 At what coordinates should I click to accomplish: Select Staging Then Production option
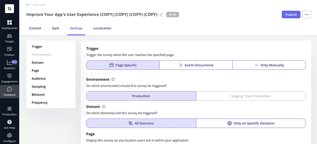pyautogui.click(x=251, y=96)
